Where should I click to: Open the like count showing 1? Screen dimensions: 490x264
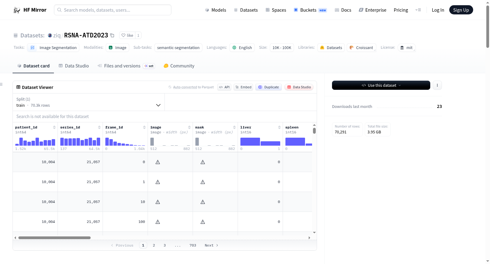pyautogui.click(x=138, y=36)
